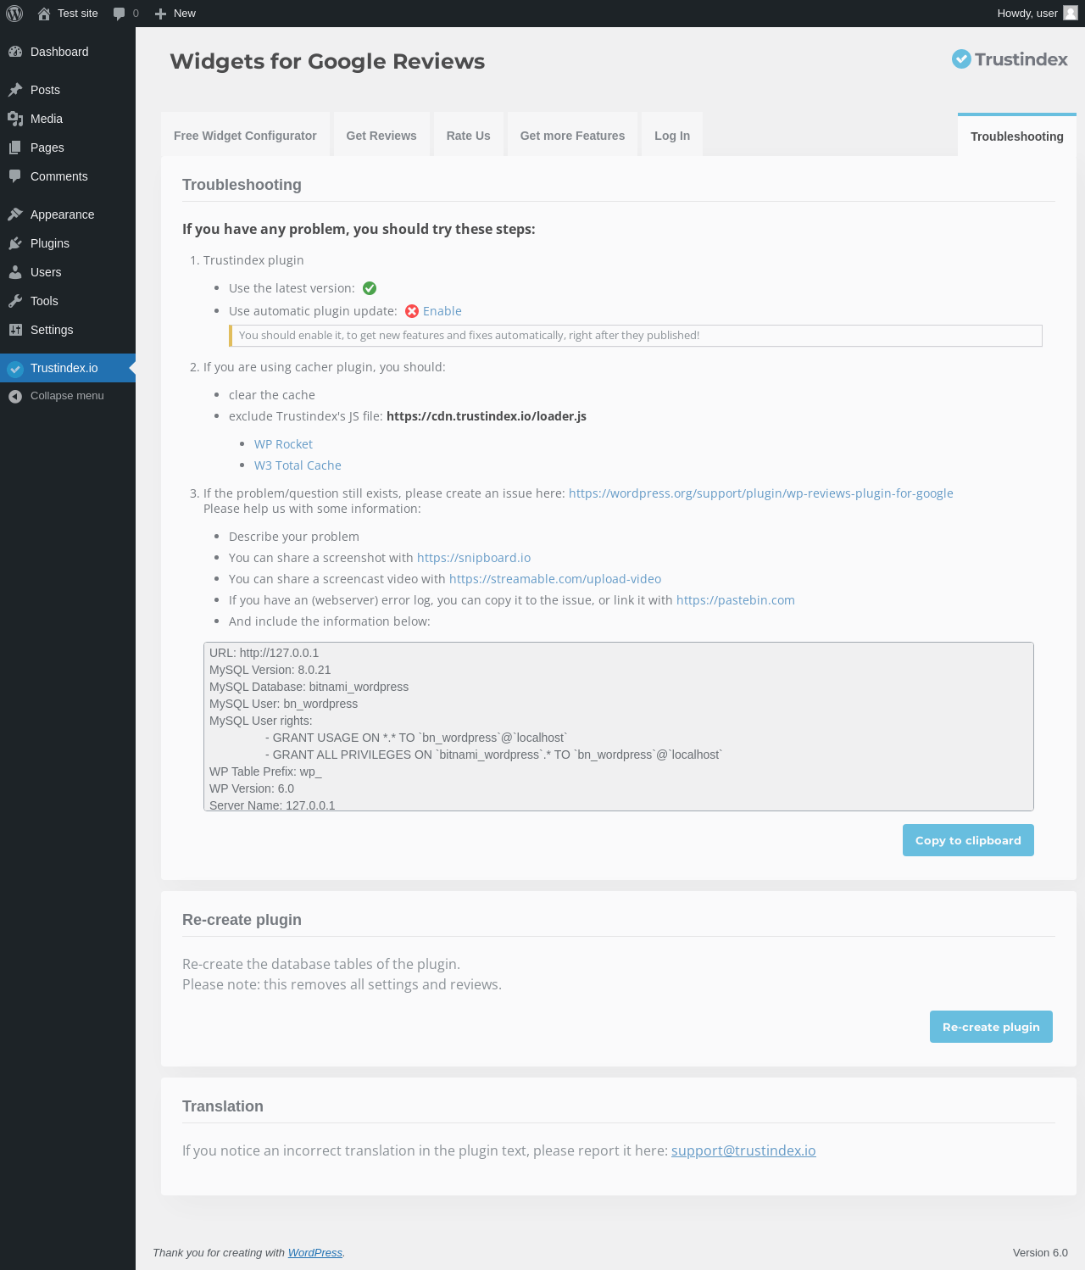
Task: Click the red automatic update error icon
Action: [412, 311]
